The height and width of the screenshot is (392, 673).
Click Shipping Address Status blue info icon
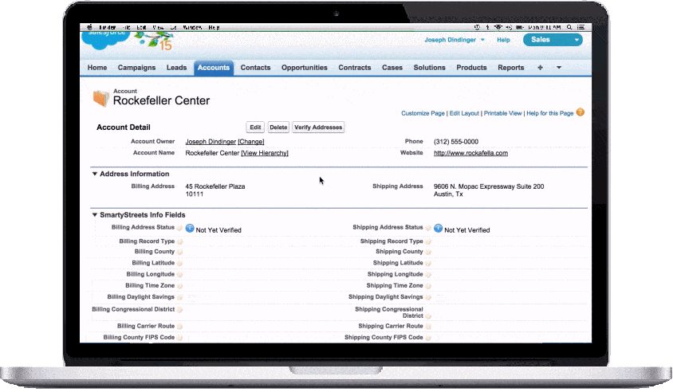(x=438, y=229)
